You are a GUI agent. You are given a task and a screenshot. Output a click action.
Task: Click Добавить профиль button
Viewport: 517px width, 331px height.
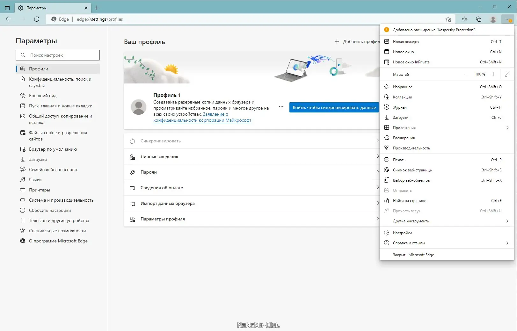click(x=357, y=41)
